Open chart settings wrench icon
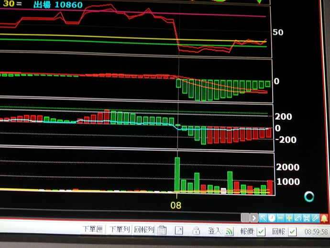330x248 pixels. pyautogui.click(x=315, y=218)
